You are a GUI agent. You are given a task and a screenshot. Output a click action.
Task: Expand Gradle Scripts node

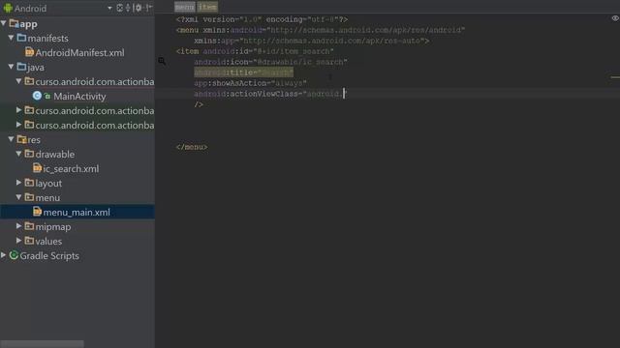coord(4,255)
